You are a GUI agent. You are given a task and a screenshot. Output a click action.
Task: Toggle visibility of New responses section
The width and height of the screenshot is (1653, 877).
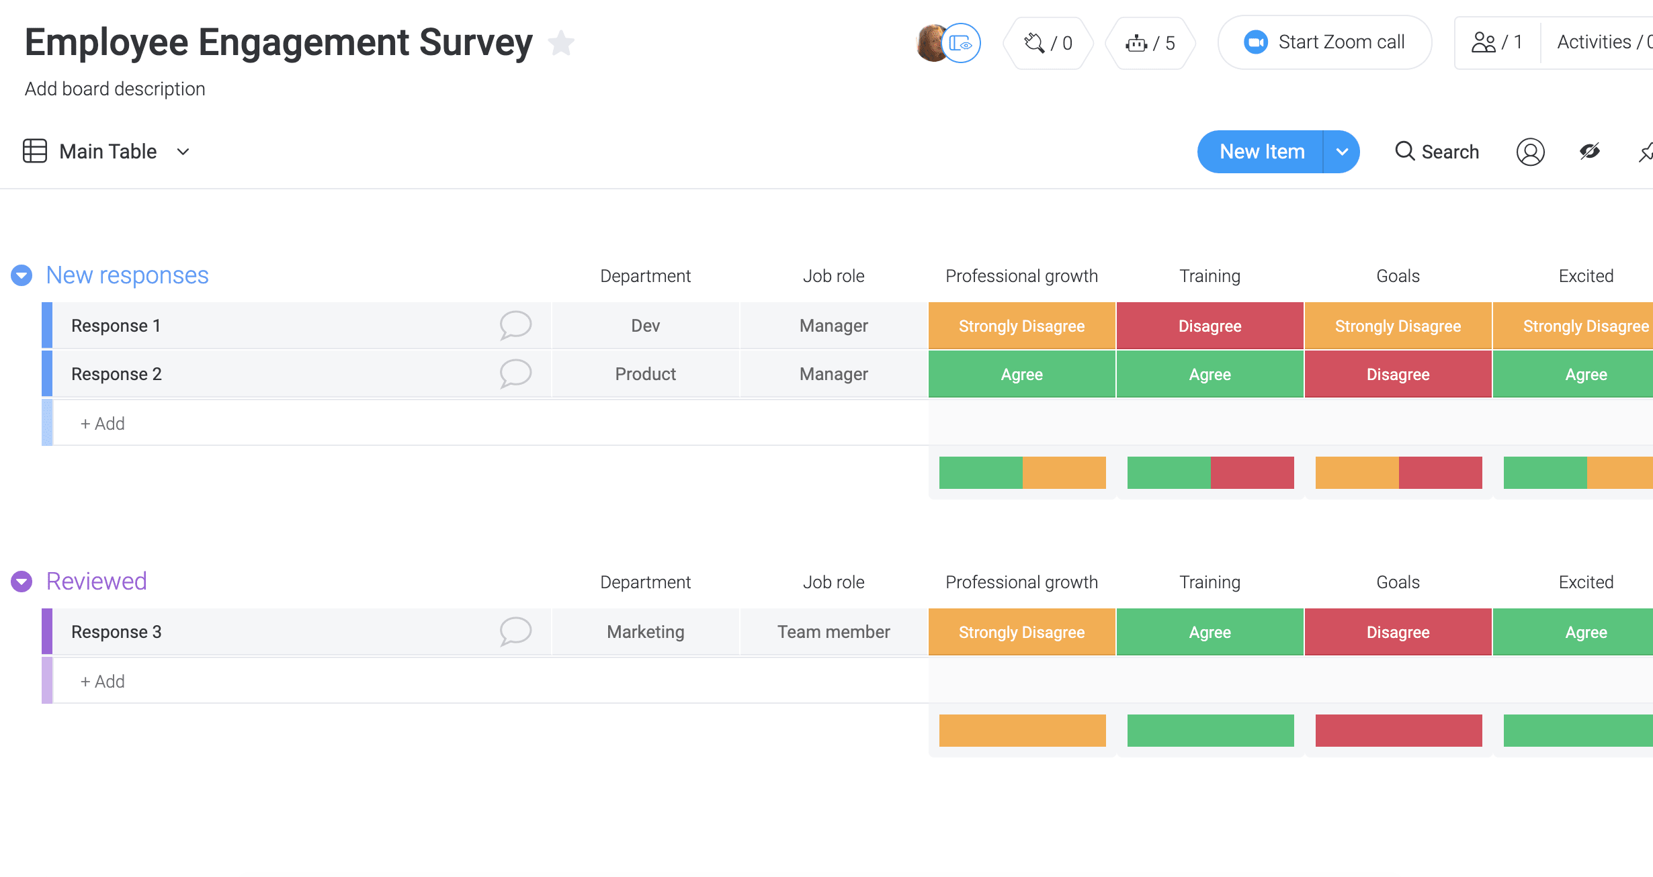tap(21, 275)
